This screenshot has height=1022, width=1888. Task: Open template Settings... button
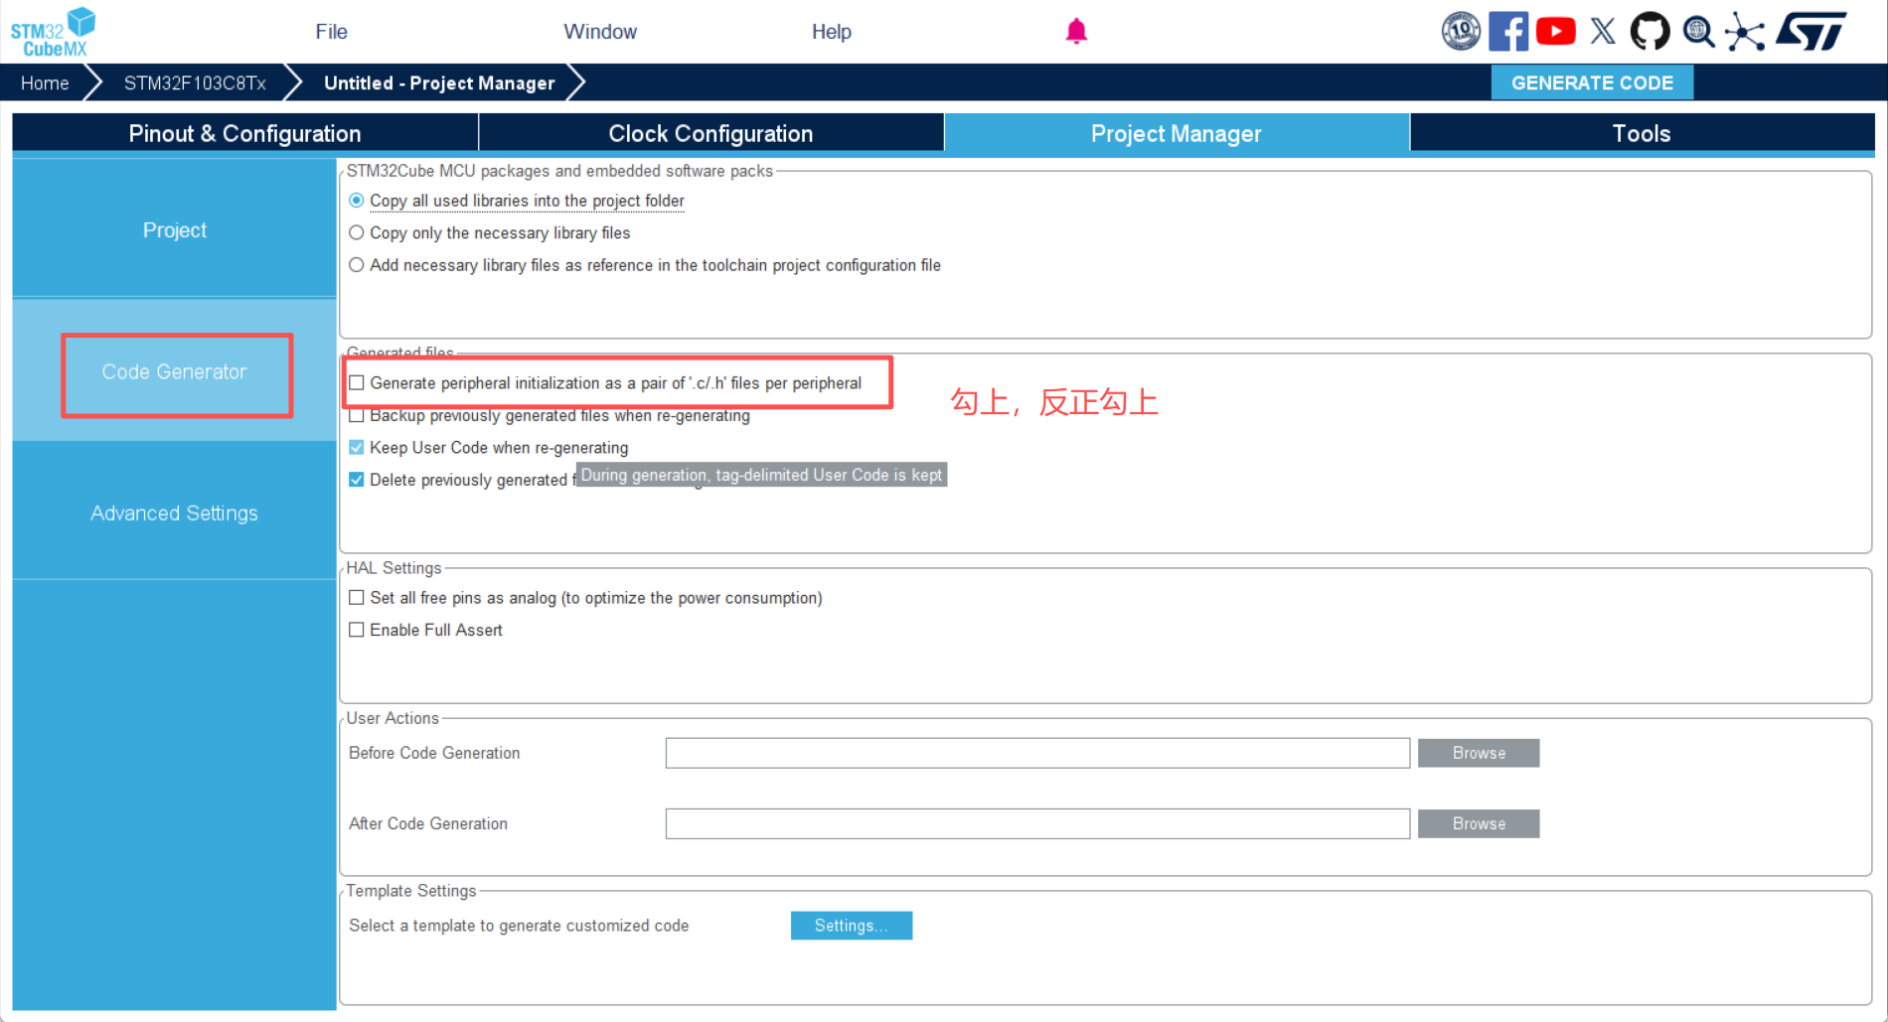[x=852, y=926]
